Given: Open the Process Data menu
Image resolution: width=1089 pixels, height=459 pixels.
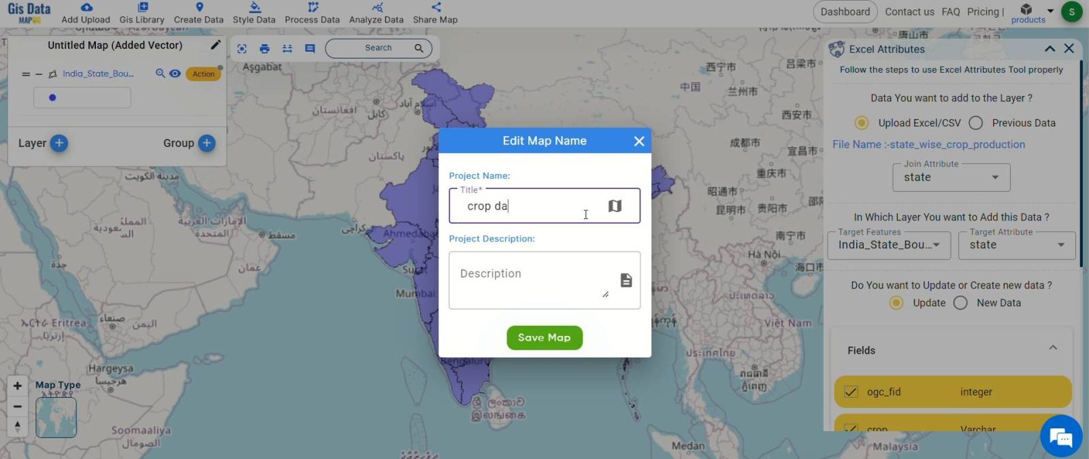Looking at the screenshot, I should point(312,13).
